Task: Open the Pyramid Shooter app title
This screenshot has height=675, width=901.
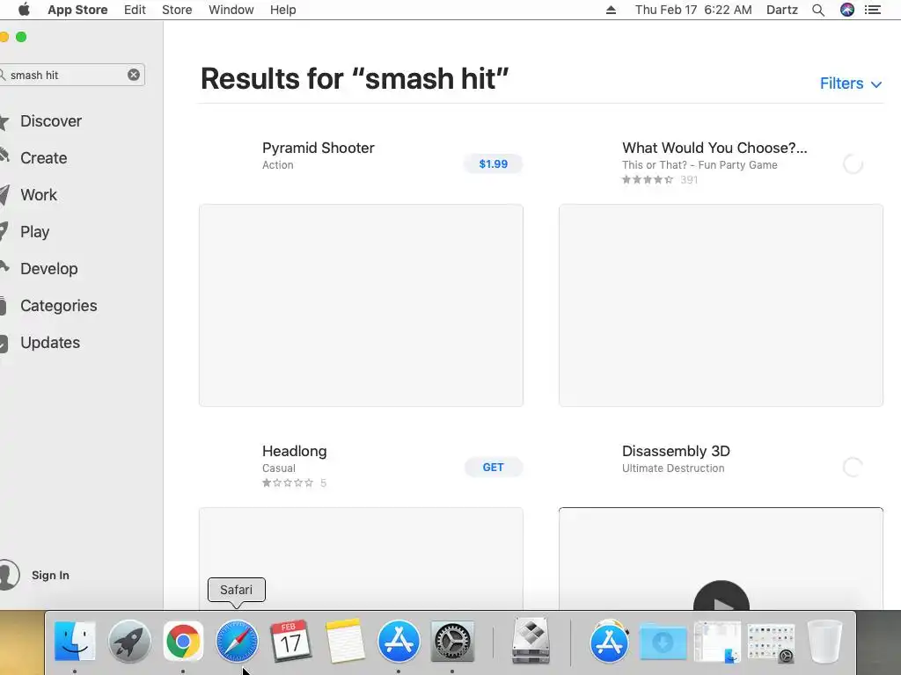Action: [318, 148]
